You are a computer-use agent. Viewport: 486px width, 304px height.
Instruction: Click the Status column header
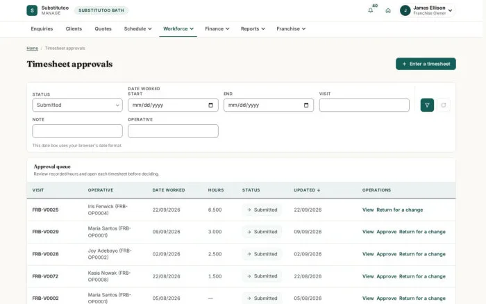251,190
